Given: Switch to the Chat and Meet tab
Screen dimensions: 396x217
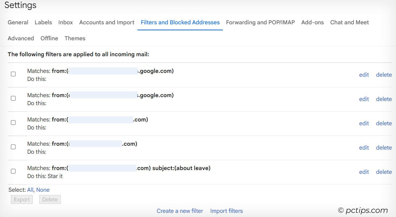Looking at the screenshot, I should pyautogui.click(x=349, y=22).
